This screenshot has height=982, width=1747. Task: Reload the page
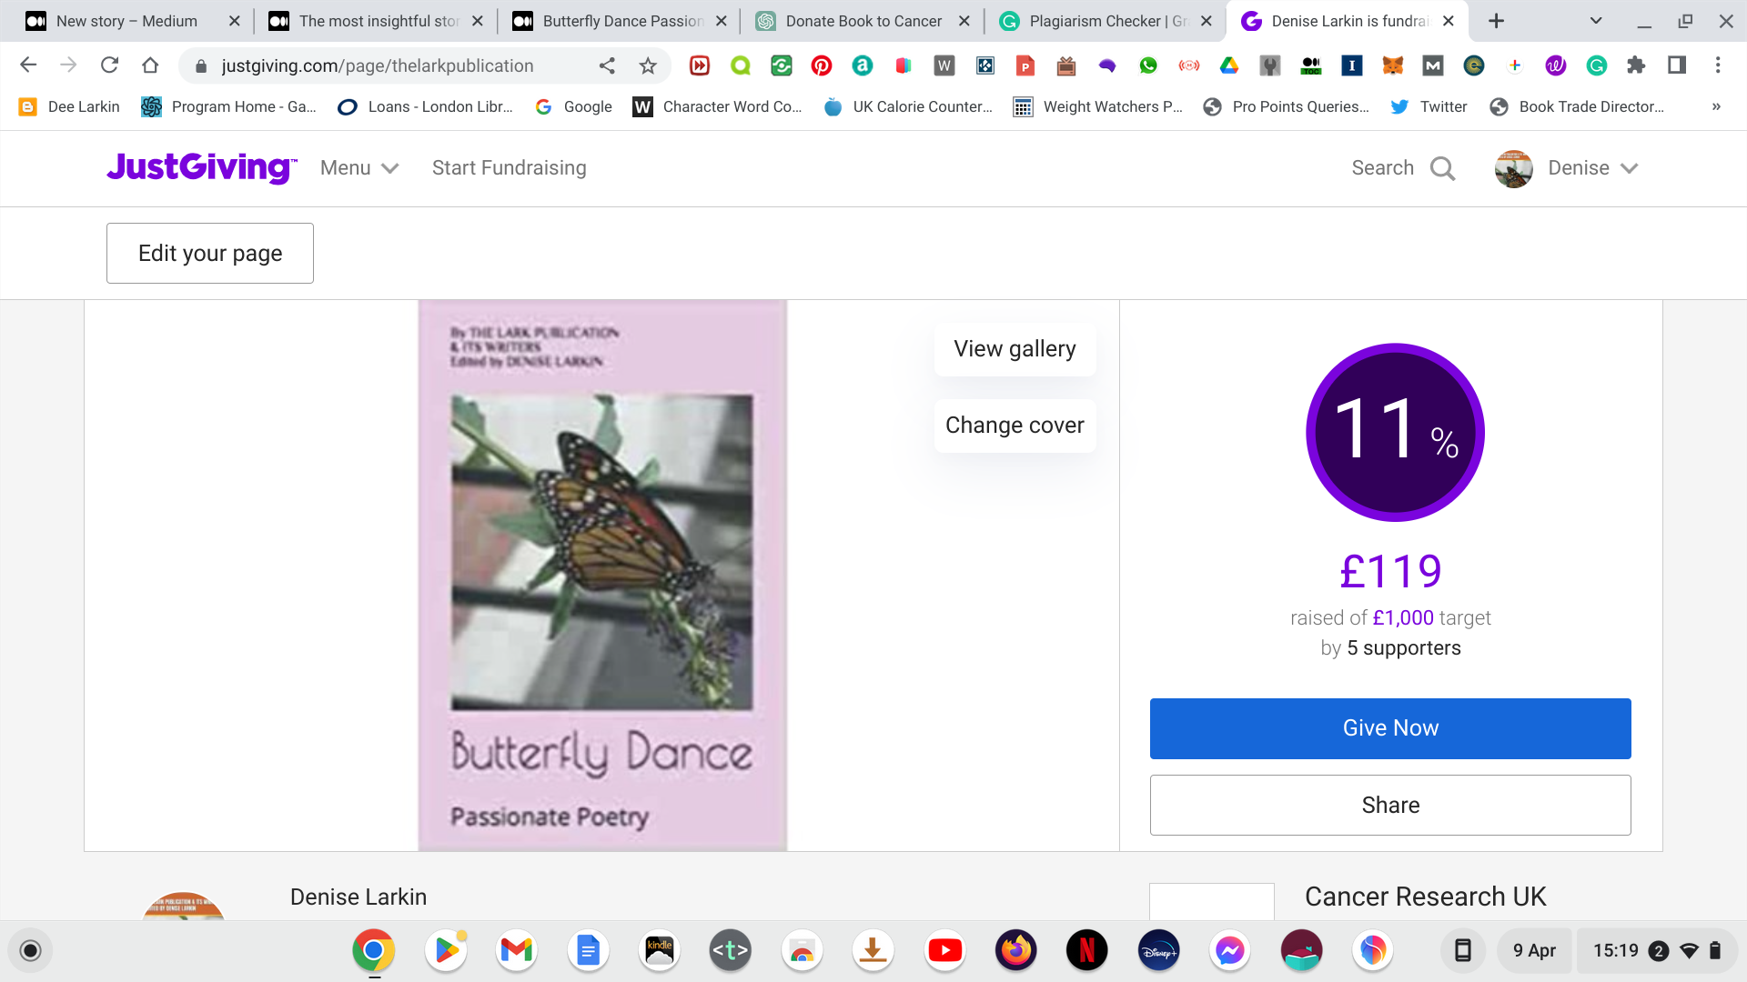tap(109, 65)
